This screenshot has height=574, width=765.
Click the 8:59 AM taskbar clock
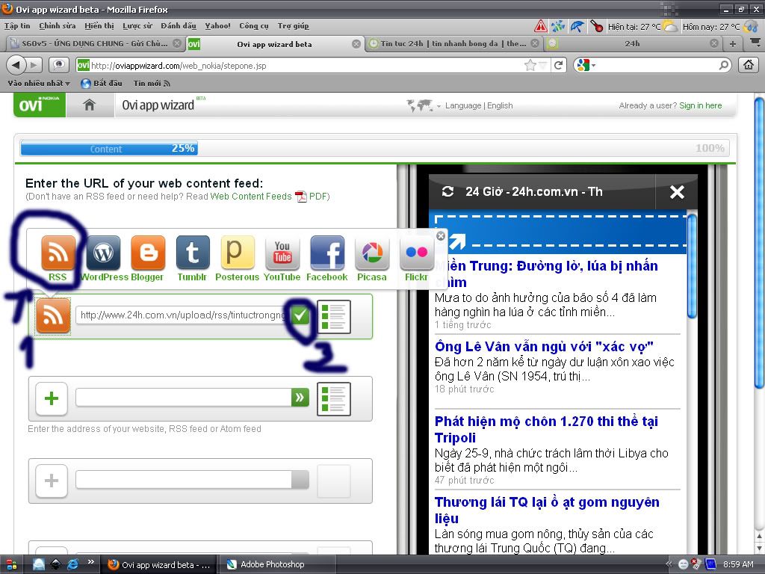click(739, 565)
